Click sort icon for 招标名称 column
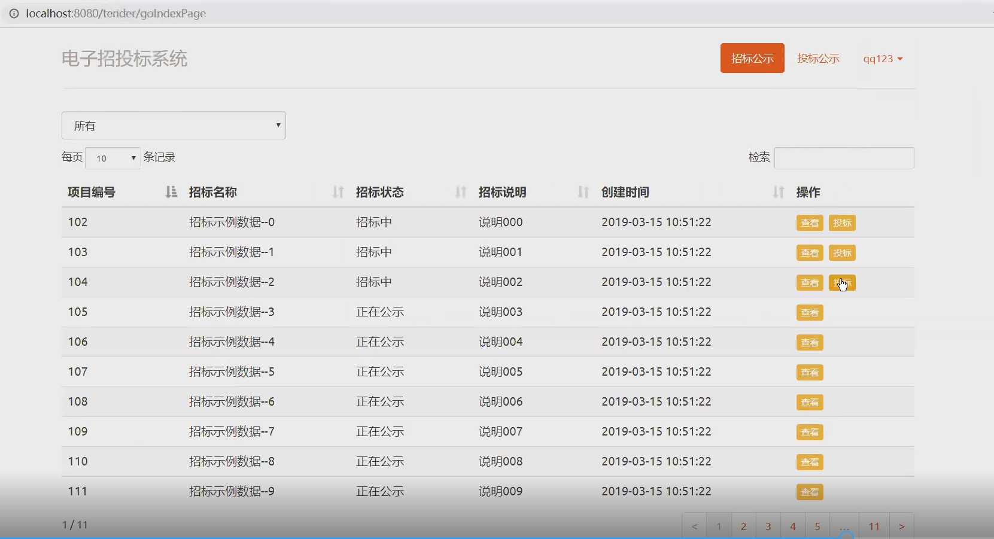This screenshot has height=539, width=994. 338,192
